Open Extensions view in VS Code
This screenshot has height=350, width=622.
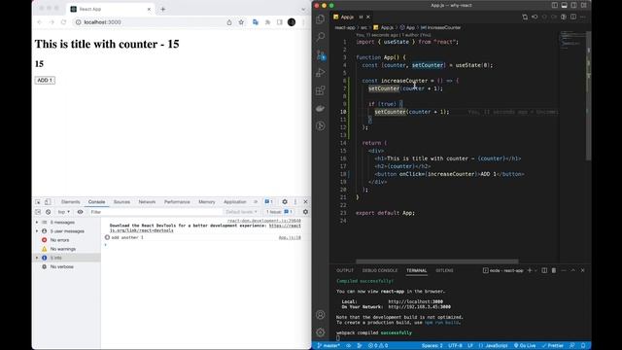tap(320, 90)
